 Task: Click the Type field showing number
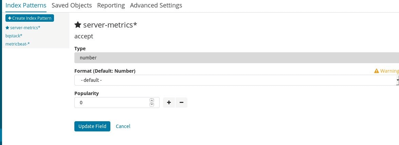(x=236, y=58)
